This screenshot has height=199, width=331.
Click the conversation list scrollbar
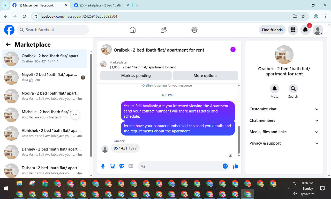click(x=91, y=105)
